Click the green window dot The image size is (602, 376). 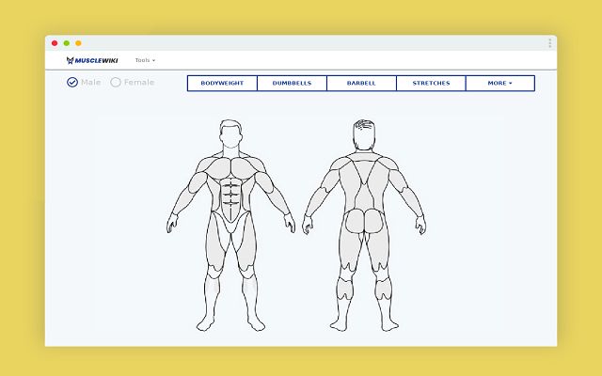[x=67, y=43]
